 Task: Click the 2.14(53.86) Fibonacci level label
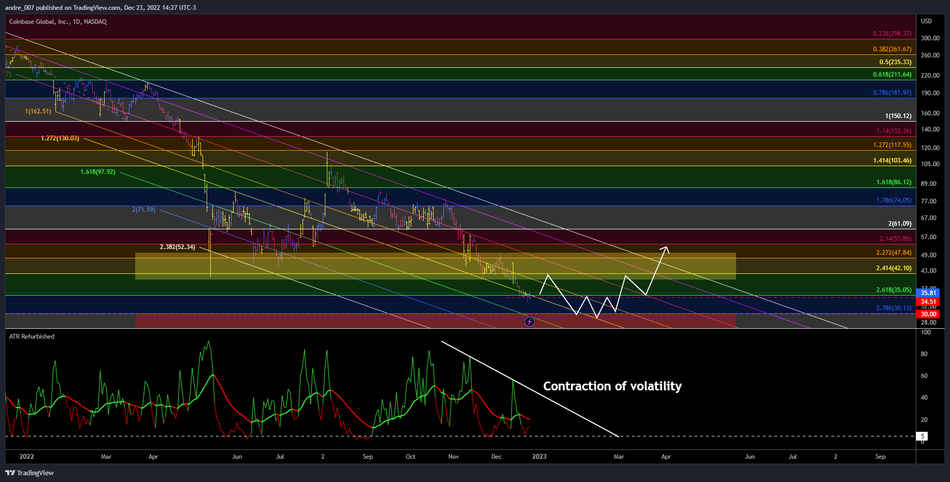coord(895,239)
